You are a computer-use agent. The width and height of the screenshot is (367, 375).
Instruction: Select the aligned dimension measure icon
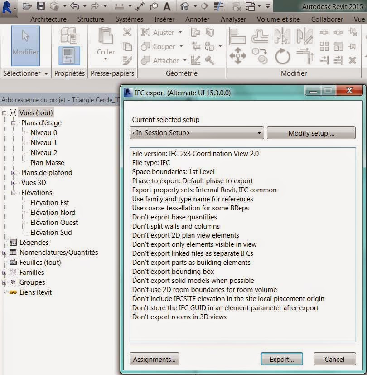click(x=140, y=6)
